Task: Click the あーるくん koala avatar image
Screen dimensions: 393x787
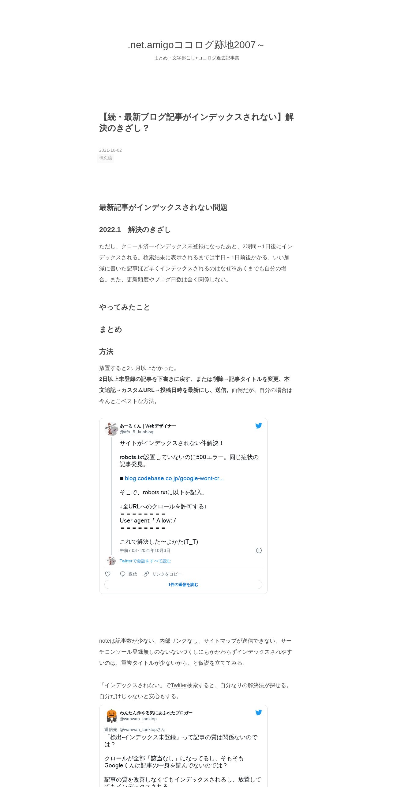Action: pos(111,429)
